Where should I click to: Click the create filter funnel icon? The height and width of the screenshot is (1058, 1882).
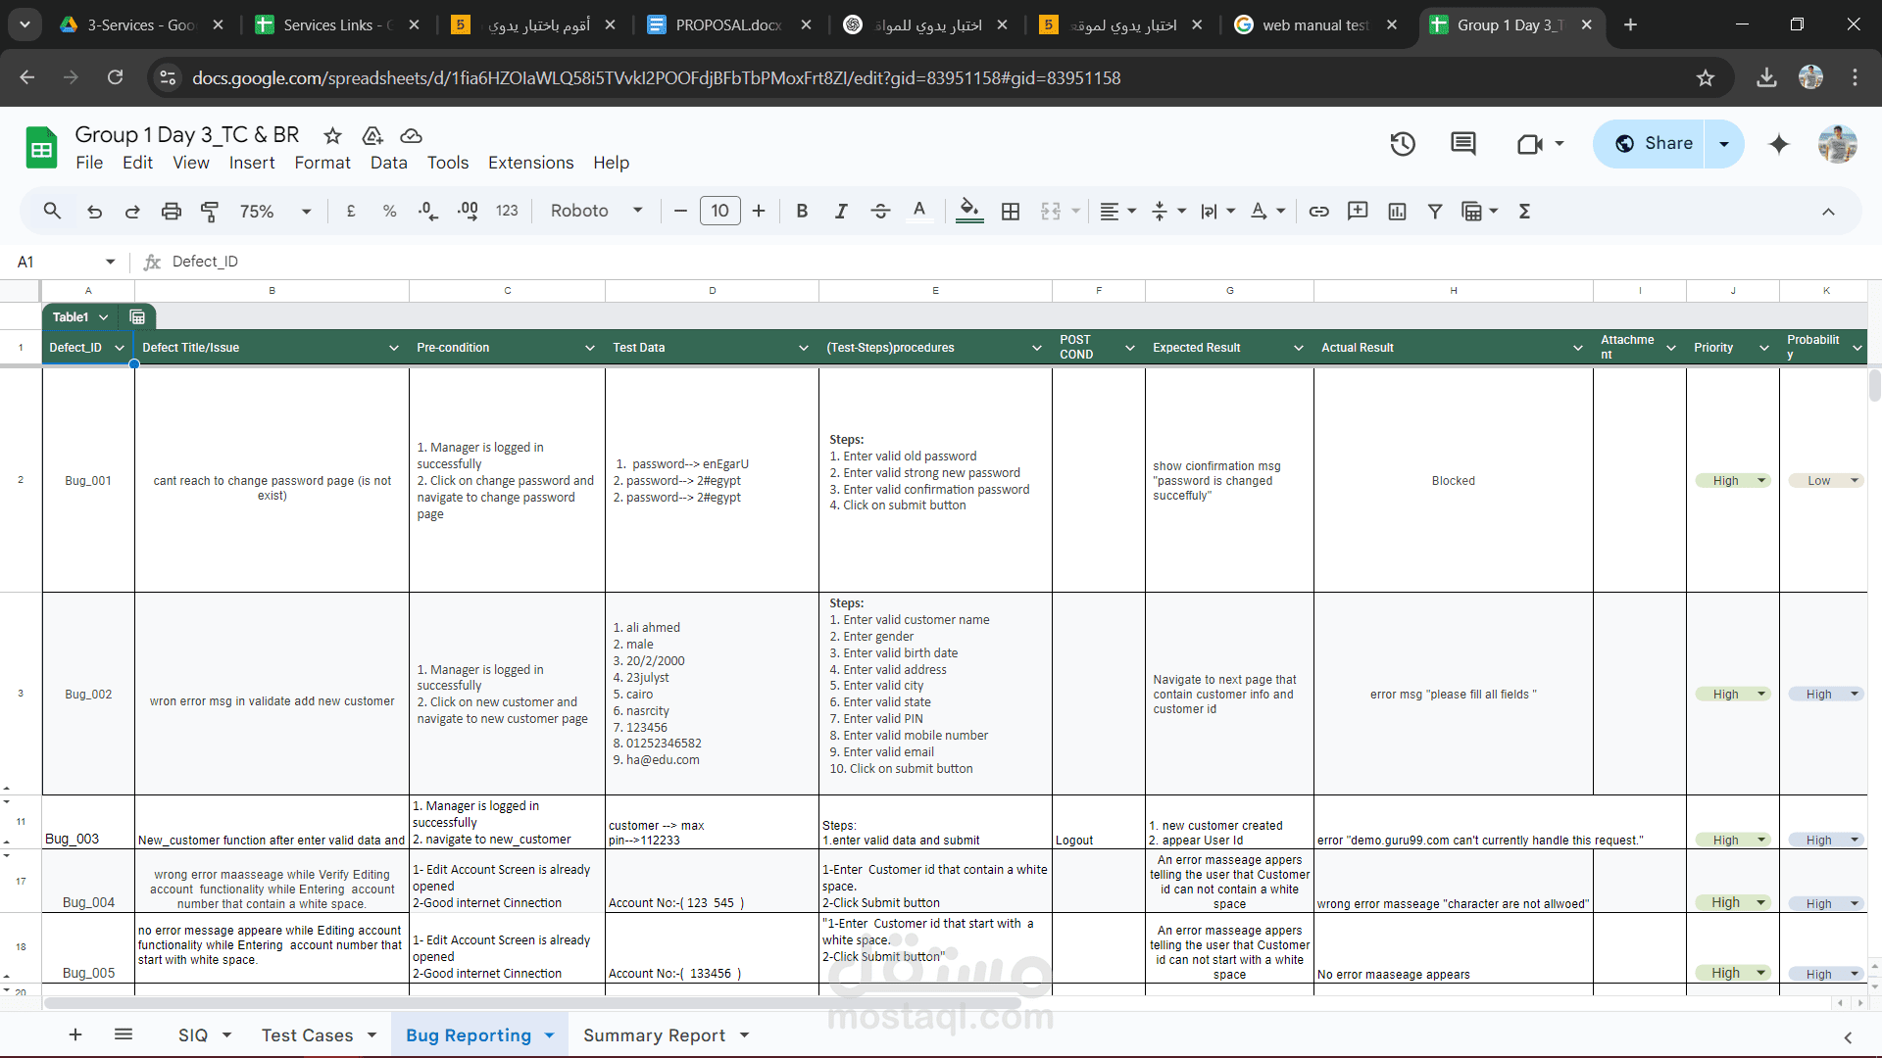click(x=1435, y=211)
